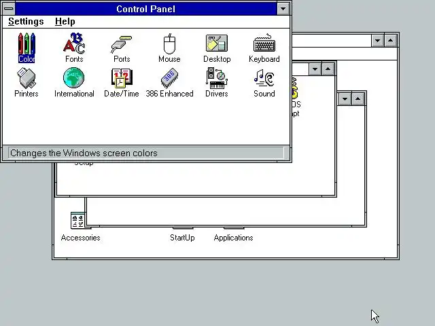Viewport: 435px width, 326px height.
Task: Minimize the Control Panel window
Action: pos(283,9)
